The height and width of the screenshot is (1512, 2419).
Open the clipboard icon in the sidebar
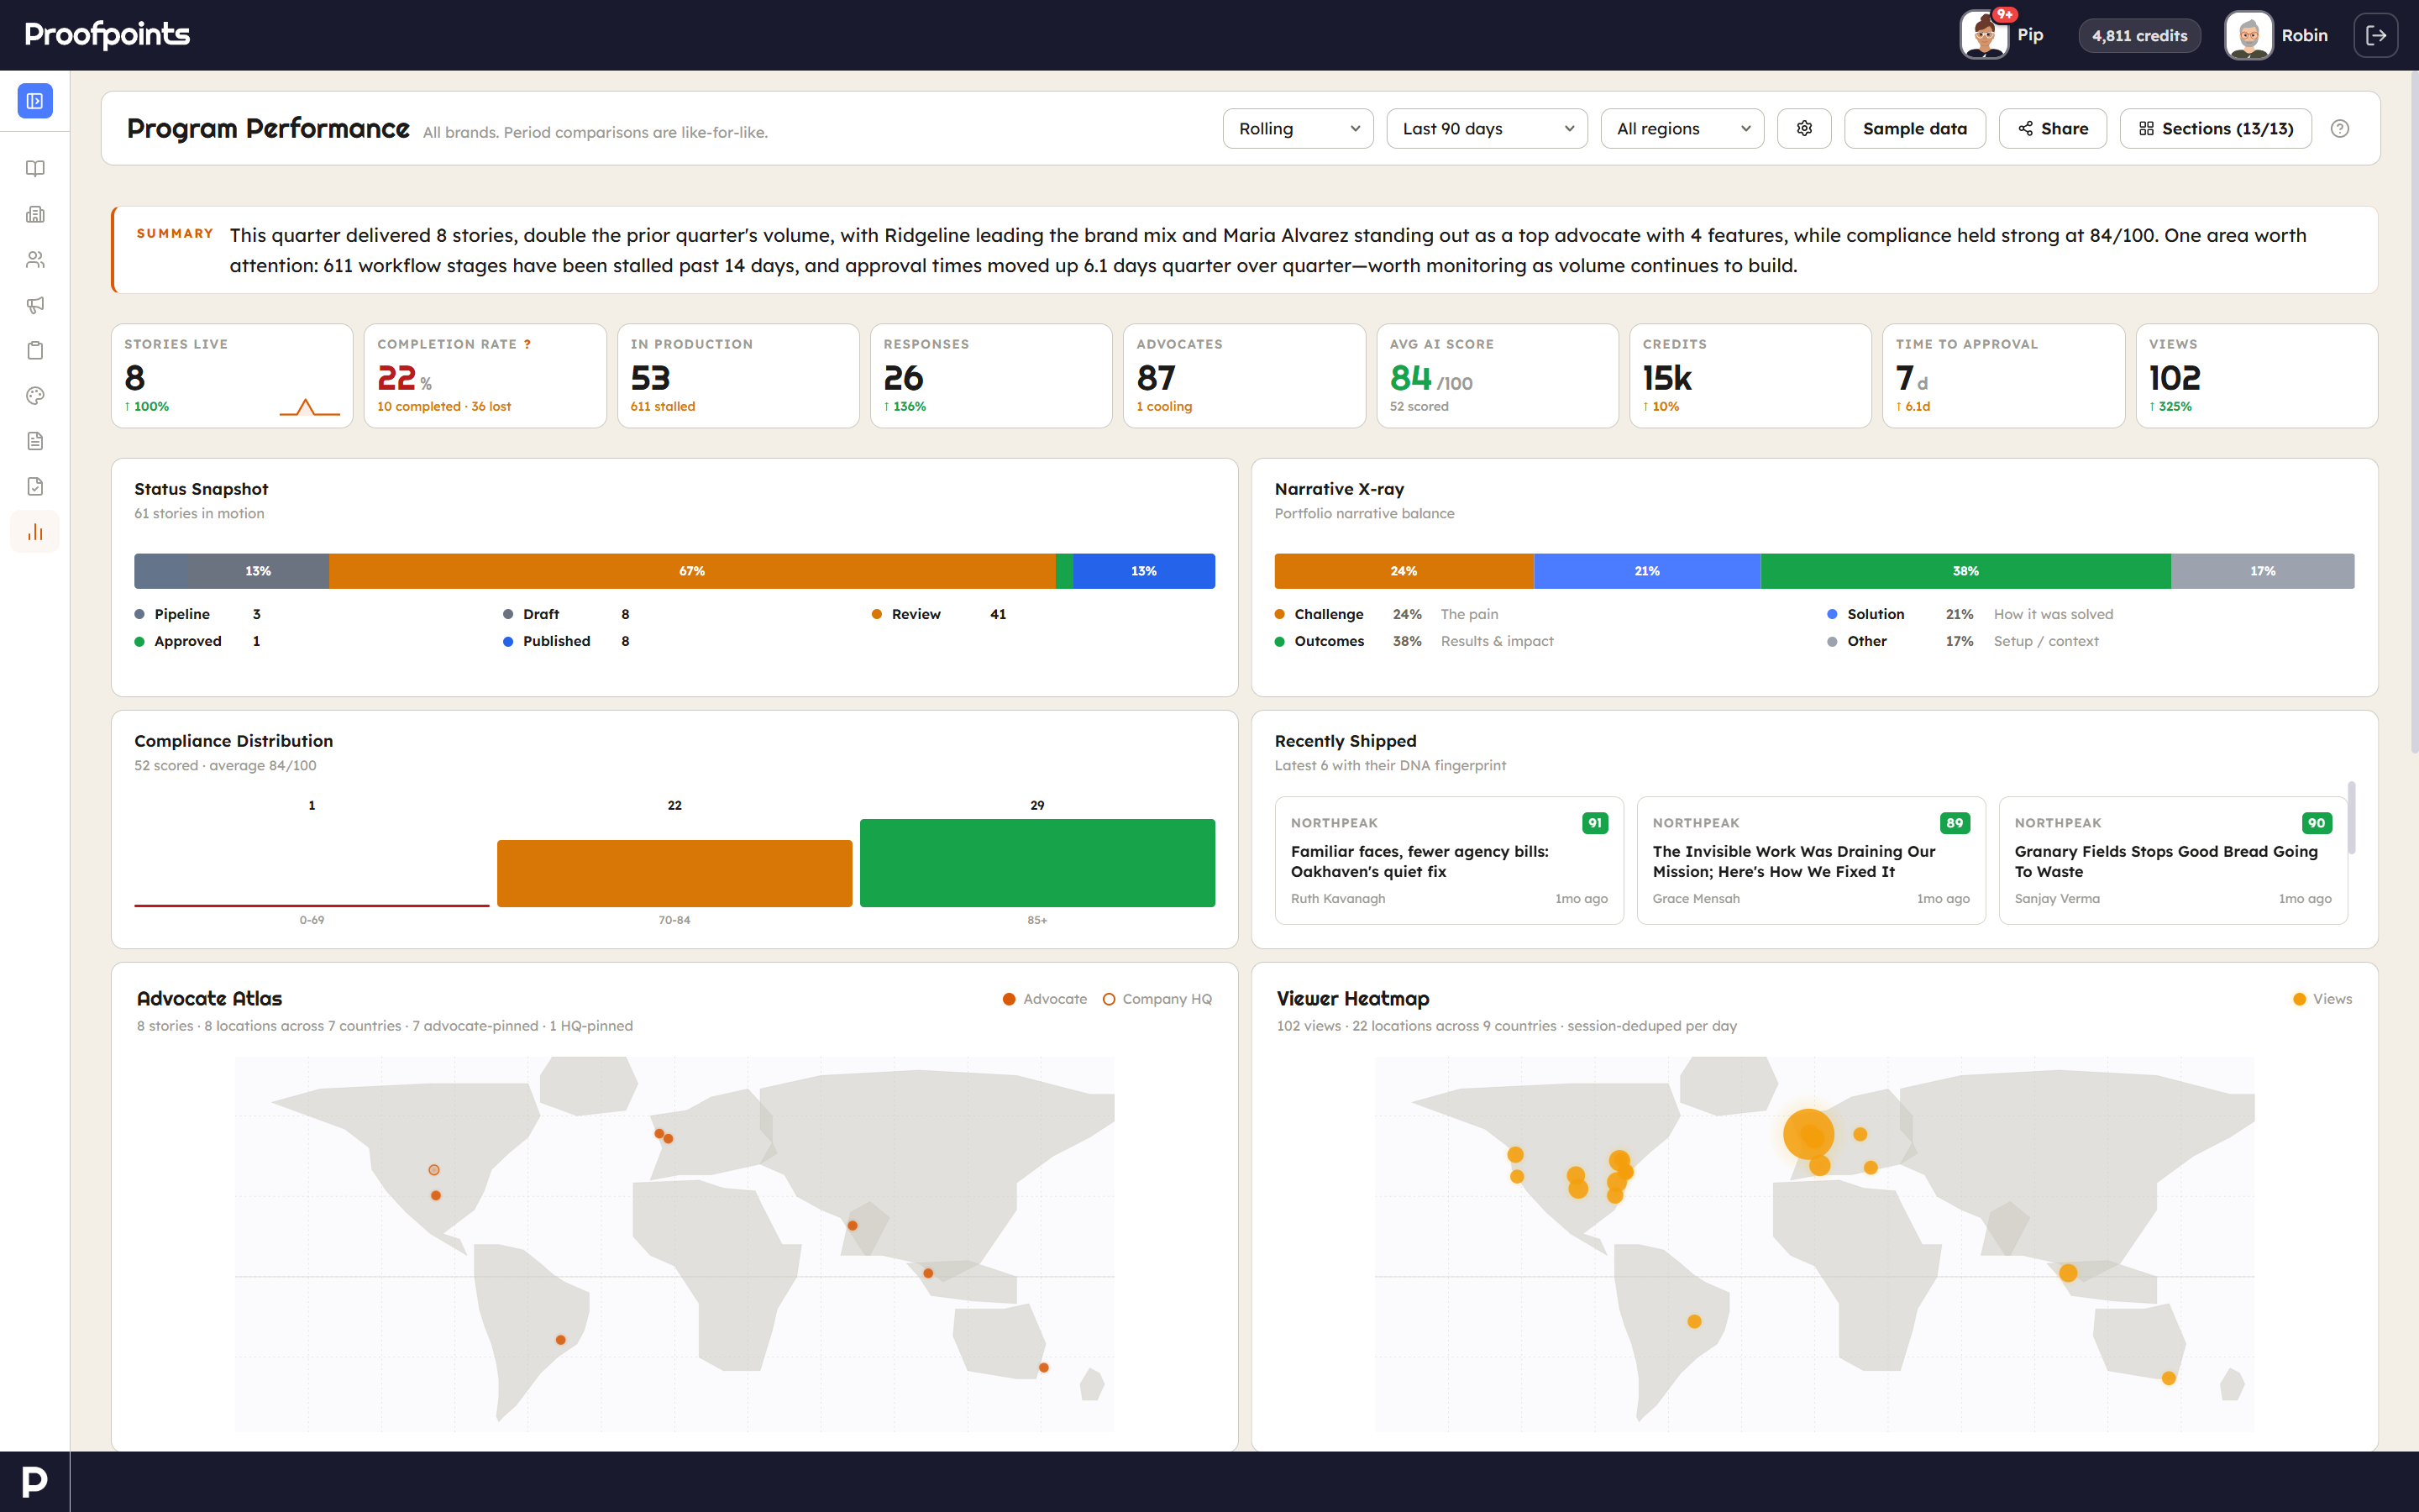(x=35, y=350)
